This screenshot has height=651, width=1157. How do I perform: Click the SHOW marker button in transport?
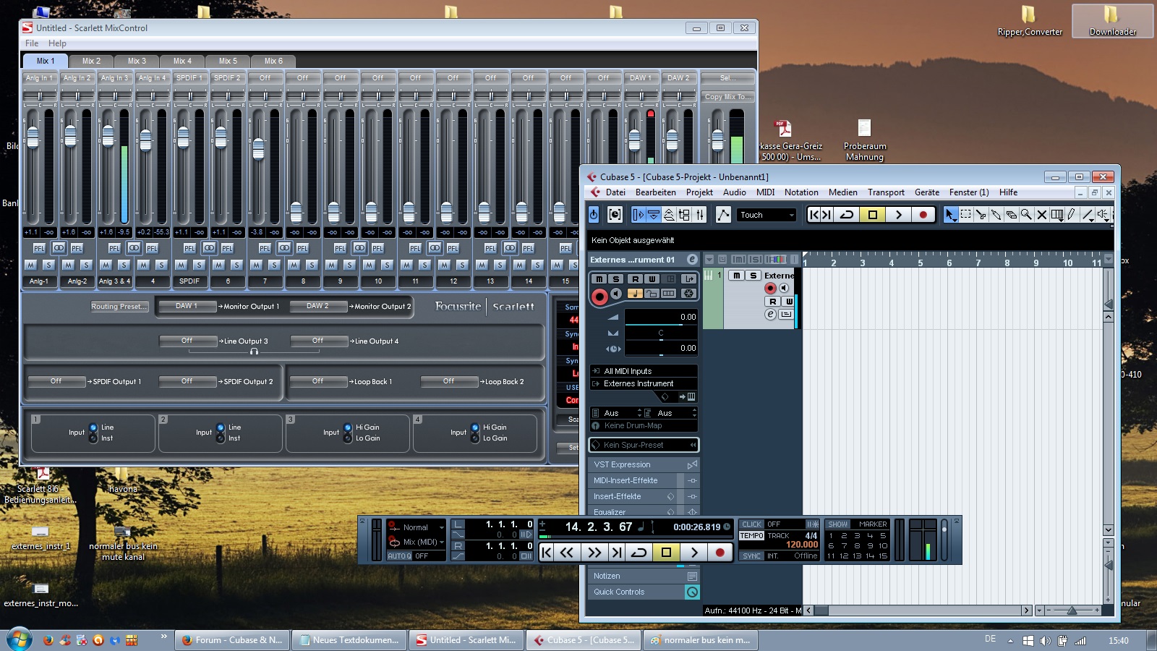838,524
